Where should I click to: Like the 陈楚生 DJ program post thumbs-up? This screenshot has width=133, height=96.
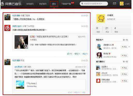(x=69, y=54)
